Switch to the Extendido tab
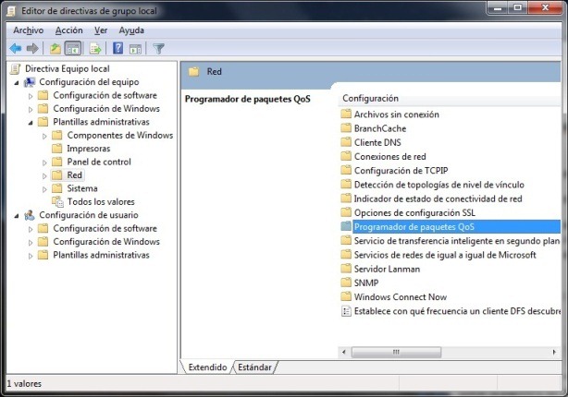Viewport: 568px width, 397px height. [x=207, y=367]
